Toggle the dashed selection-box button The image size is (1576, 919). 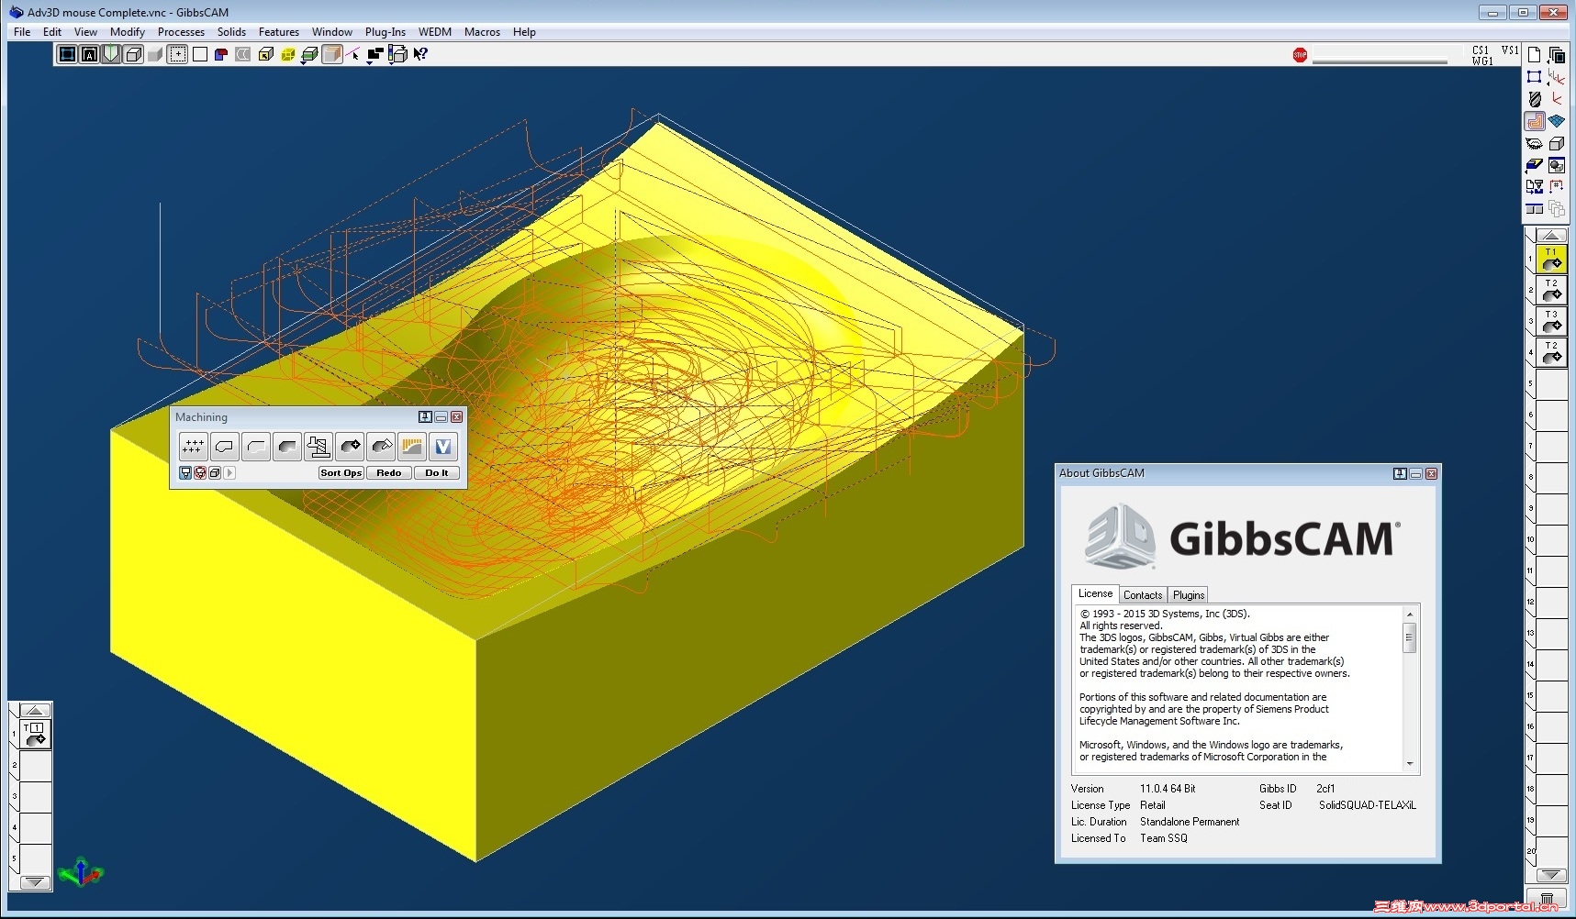(177, 54)
